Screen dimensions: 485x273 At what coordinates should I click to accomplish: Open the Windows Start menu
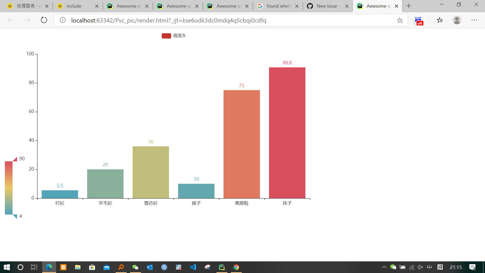pos(7,267)
